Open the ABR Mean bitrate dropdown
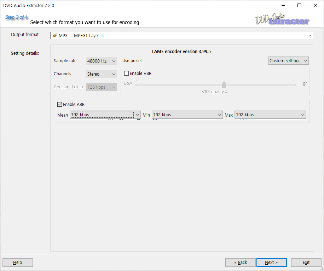Screen dimensions: 324x271 [x=105, y=115]
